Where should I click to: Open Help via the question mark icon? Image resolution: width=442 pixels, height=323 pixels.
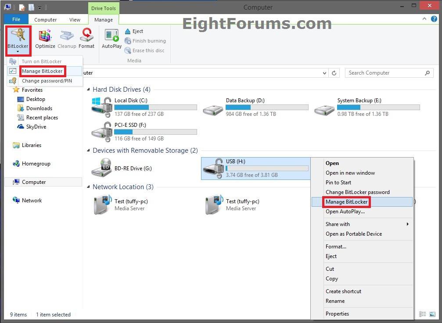pyautogui.click(x=435, y=19)
